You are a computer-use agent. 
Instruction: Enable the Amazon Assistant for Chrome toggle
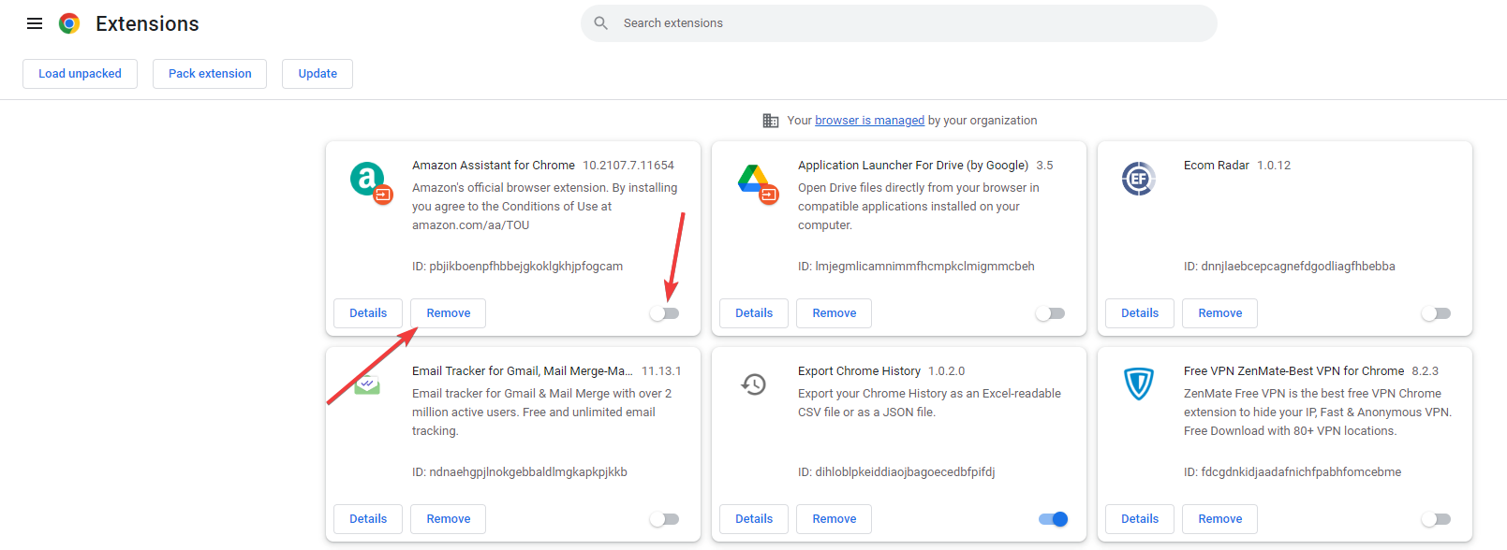click(x=664, y=313)
